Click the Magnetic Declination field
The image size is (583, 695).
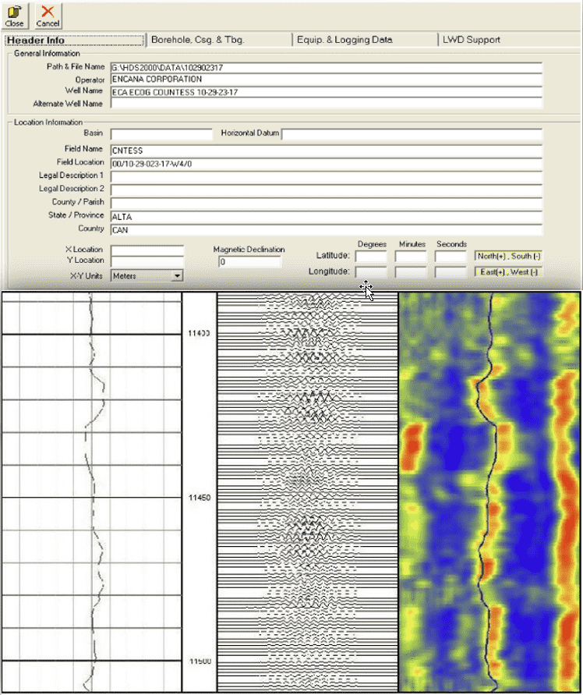(x=249, y=263)
